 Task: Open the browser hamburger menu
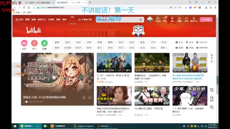click(x=215, y=7)
